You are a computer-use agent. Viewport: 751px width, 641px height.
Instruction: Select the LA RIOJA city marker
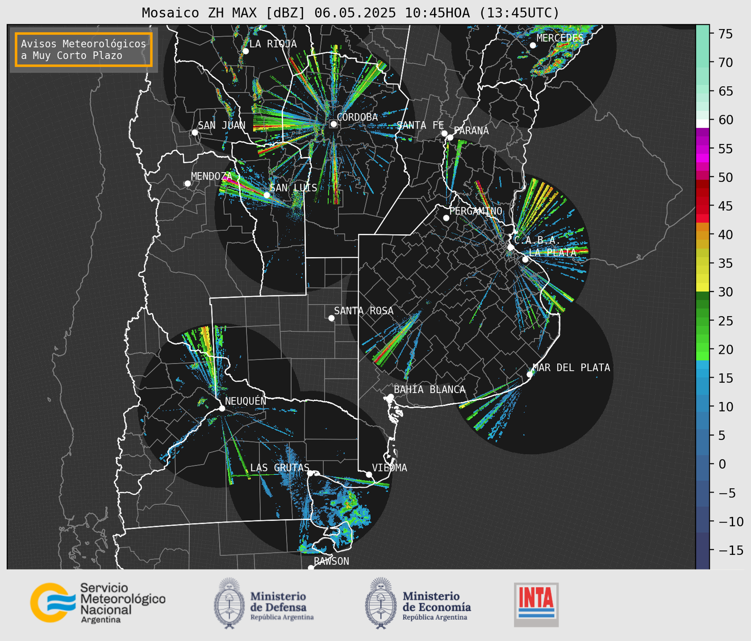(245, 51)
